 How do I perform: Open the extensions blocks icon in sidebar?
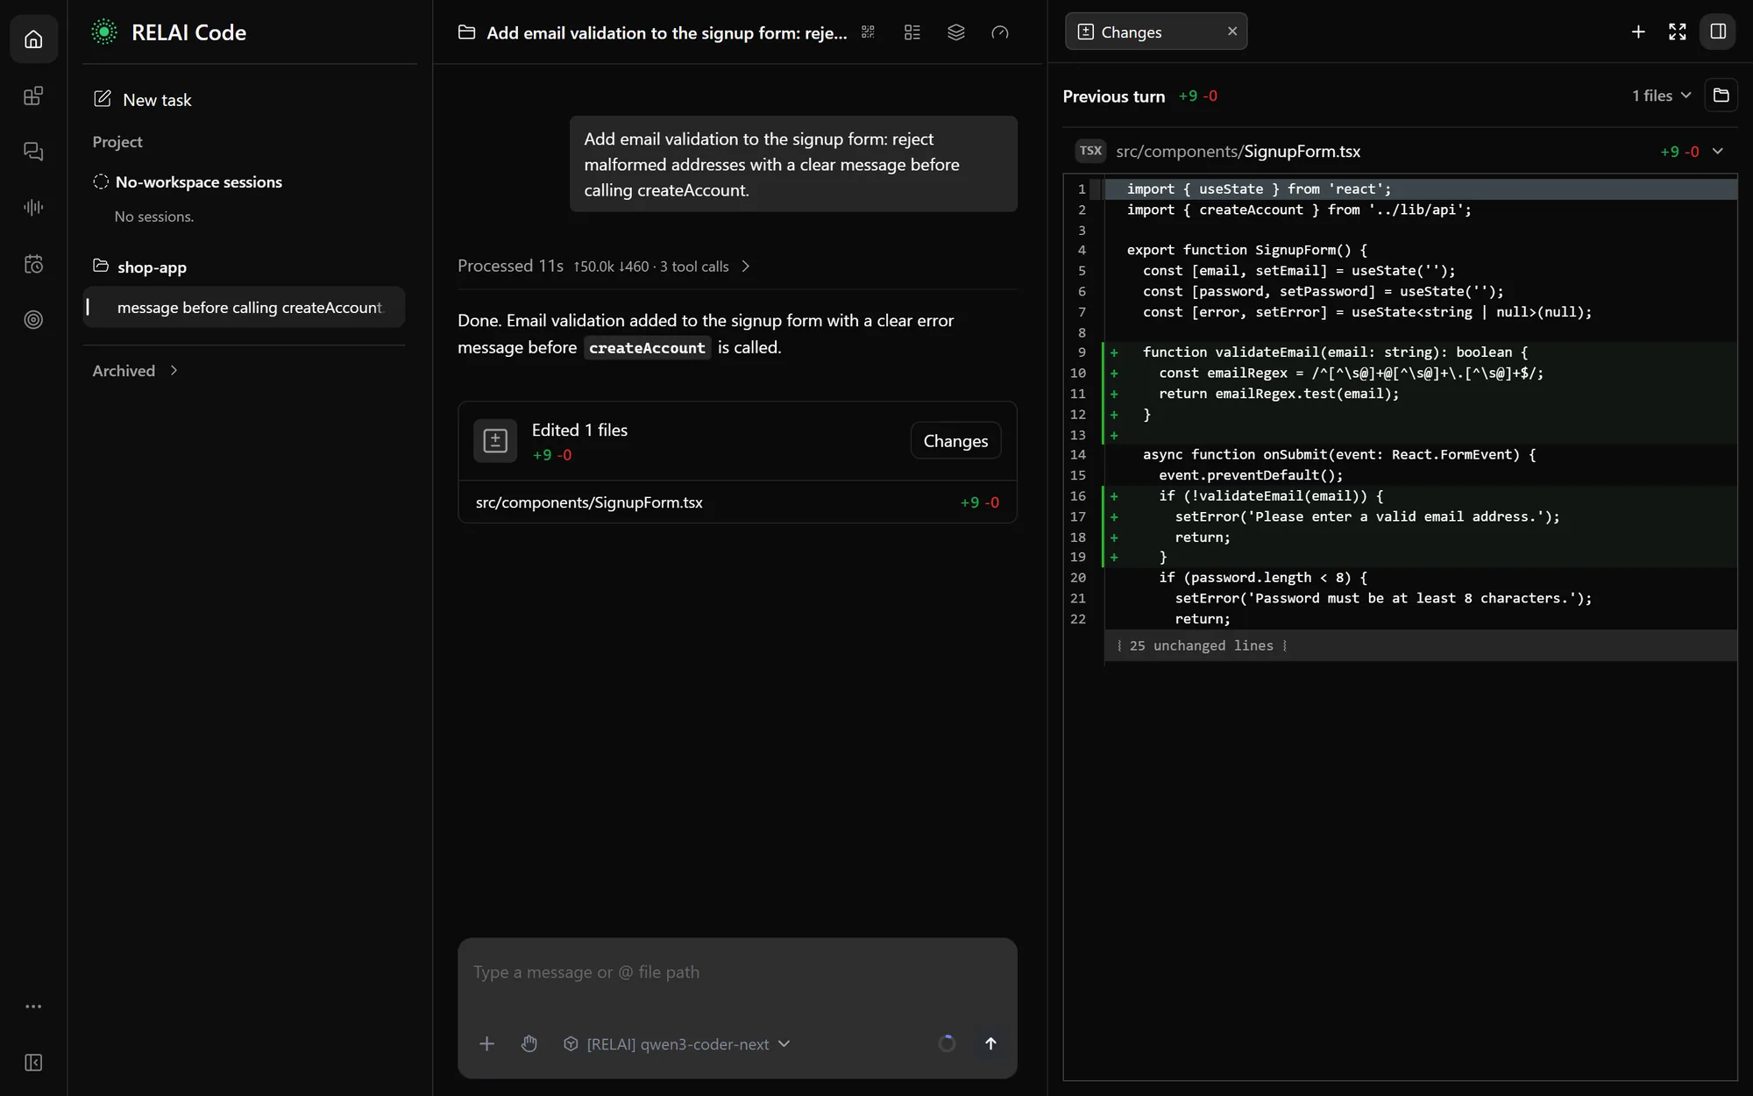coord(33,96)
